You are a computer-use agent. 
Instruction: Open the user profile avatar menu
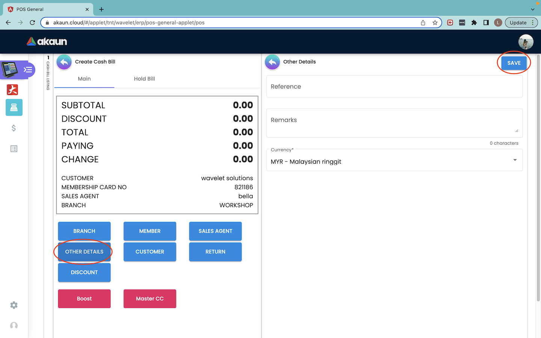(526, 42)
